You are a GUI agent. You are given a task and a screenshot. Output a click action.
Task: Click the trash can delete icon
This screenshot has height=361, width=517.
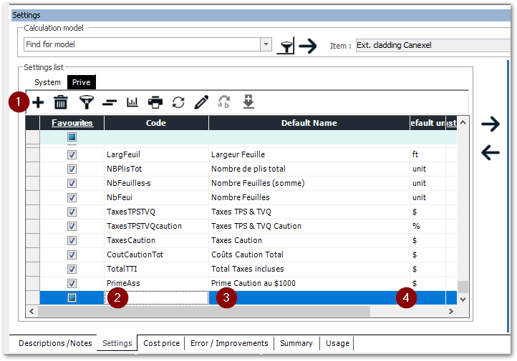click(x=62, y=102)
